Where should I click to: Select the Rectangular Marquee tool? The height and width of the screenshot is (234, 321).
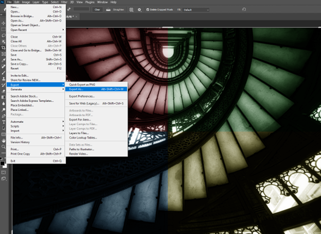[x=4, y=29]
